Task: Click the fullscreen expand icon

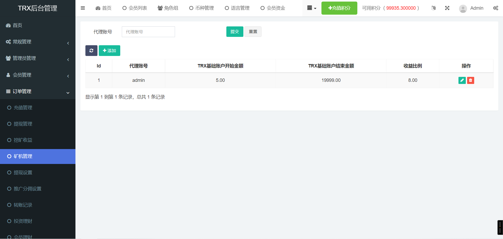Action: click(x=447, y=8)
